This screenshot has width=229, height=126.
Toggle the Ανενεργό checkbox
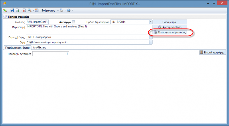(74, 22)
